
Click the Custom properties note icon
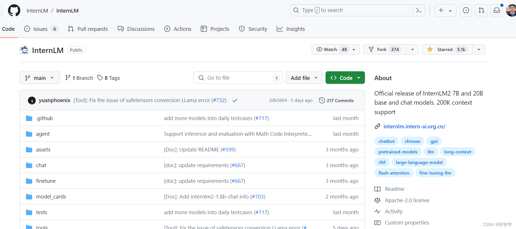click(378, 223)
